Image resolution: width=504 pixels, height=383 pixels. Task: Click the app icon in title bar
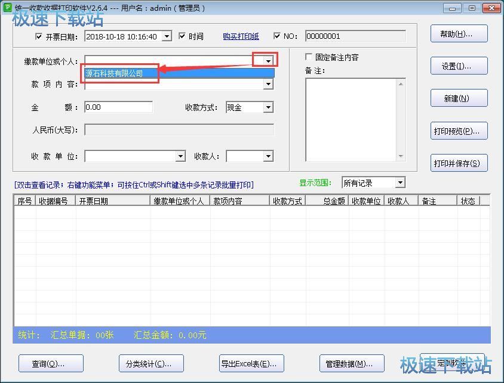[7, 7]
